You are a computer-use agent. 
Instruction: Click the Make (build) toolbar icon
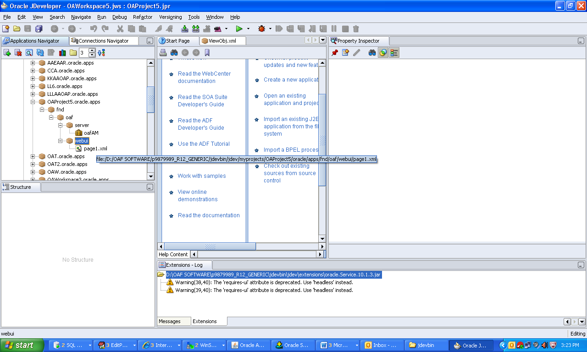click(185, 28)
